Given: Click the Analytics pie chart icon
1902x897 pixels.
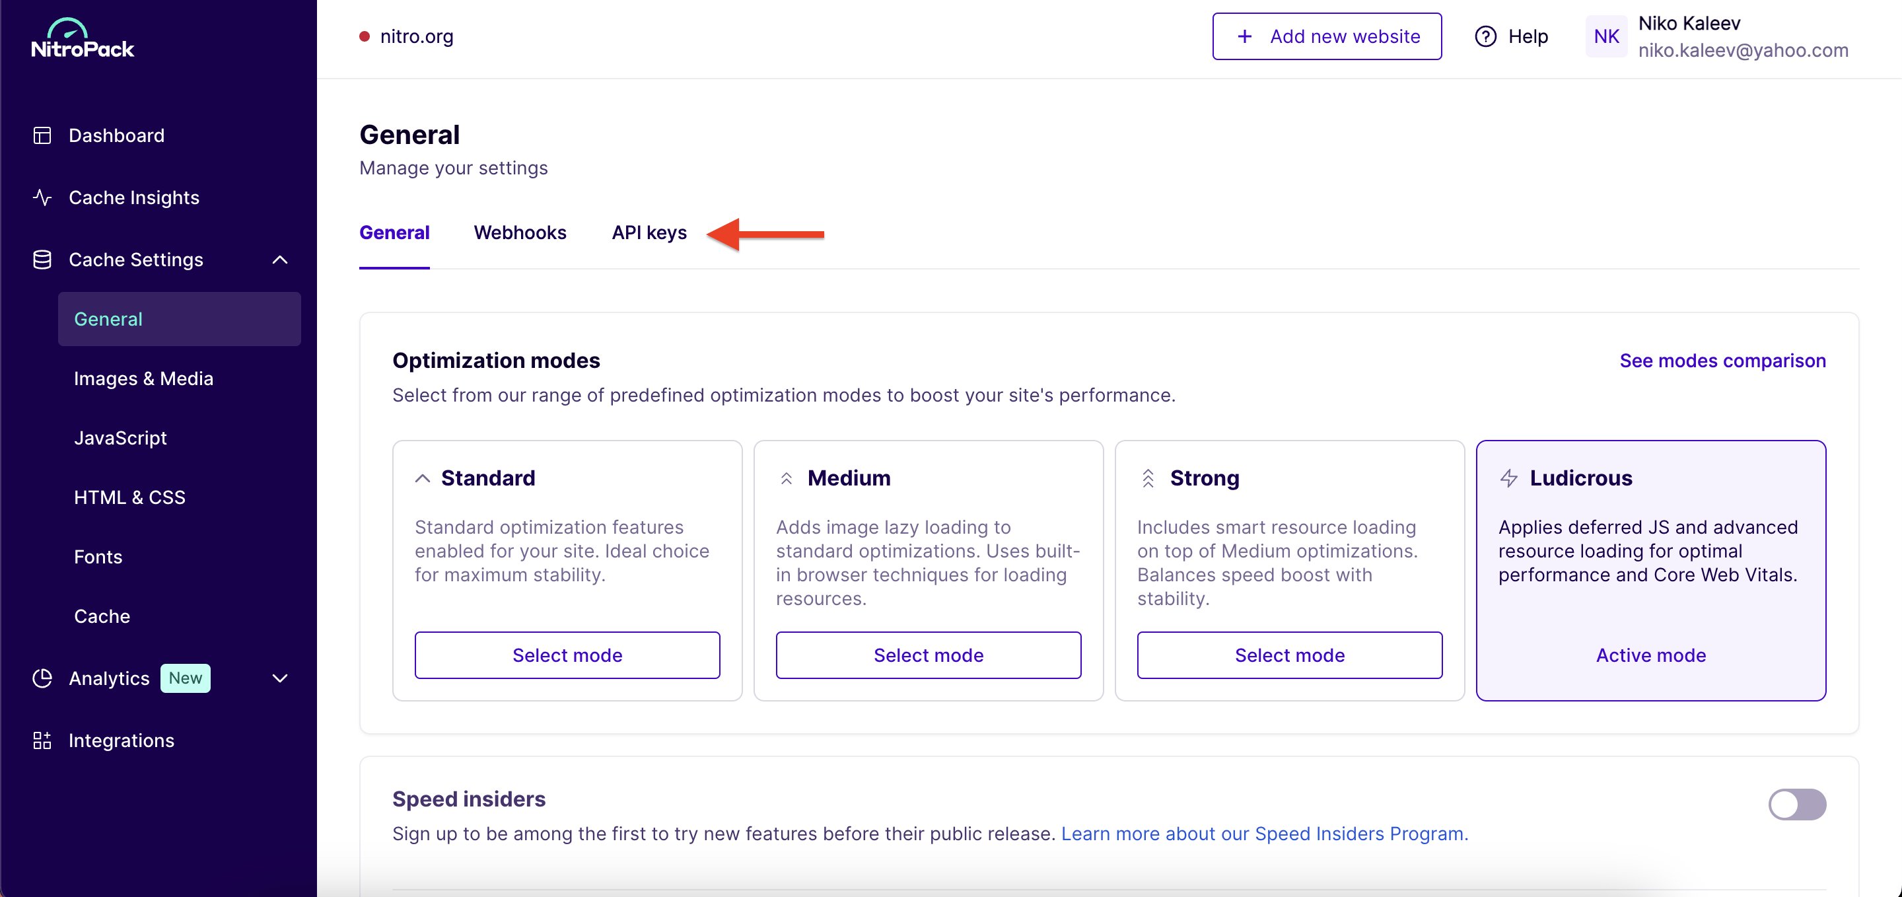Looking at the screenshot, I should click(42, 678).
